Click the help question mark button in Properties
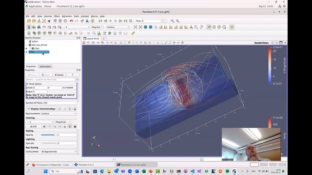The image size is (312, 175). pos(73,75)
